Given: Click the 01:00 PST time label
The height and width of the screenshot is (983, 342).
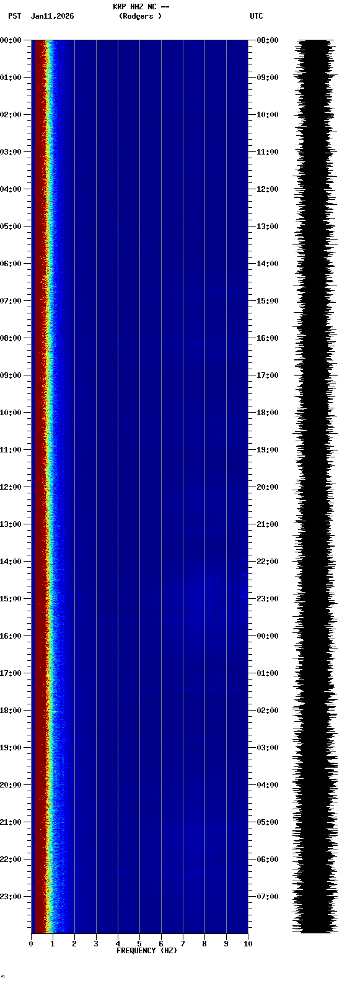Looking at the screenshot, I should tap(11, 78).
